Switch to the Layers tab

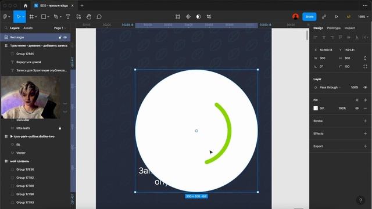pos(15,28)
